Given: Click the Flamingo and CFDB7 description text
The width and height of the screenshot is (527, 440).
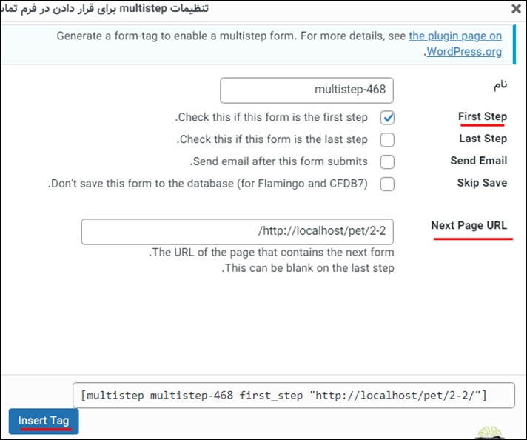Looking at the screenshot, I should (208, 184).
